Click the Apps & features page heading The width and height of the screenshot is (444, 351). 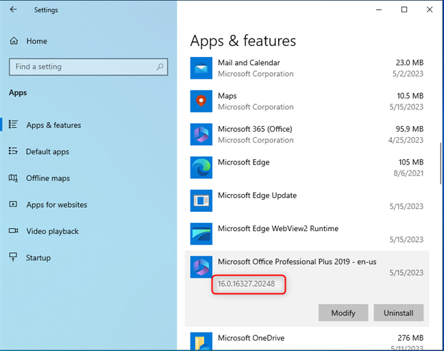pyautogui.click(x=243, y=41)
